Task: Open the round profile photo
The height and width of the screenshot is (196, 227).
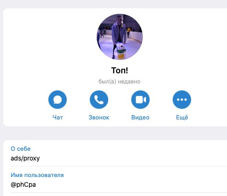Action: tap(120, 37)
